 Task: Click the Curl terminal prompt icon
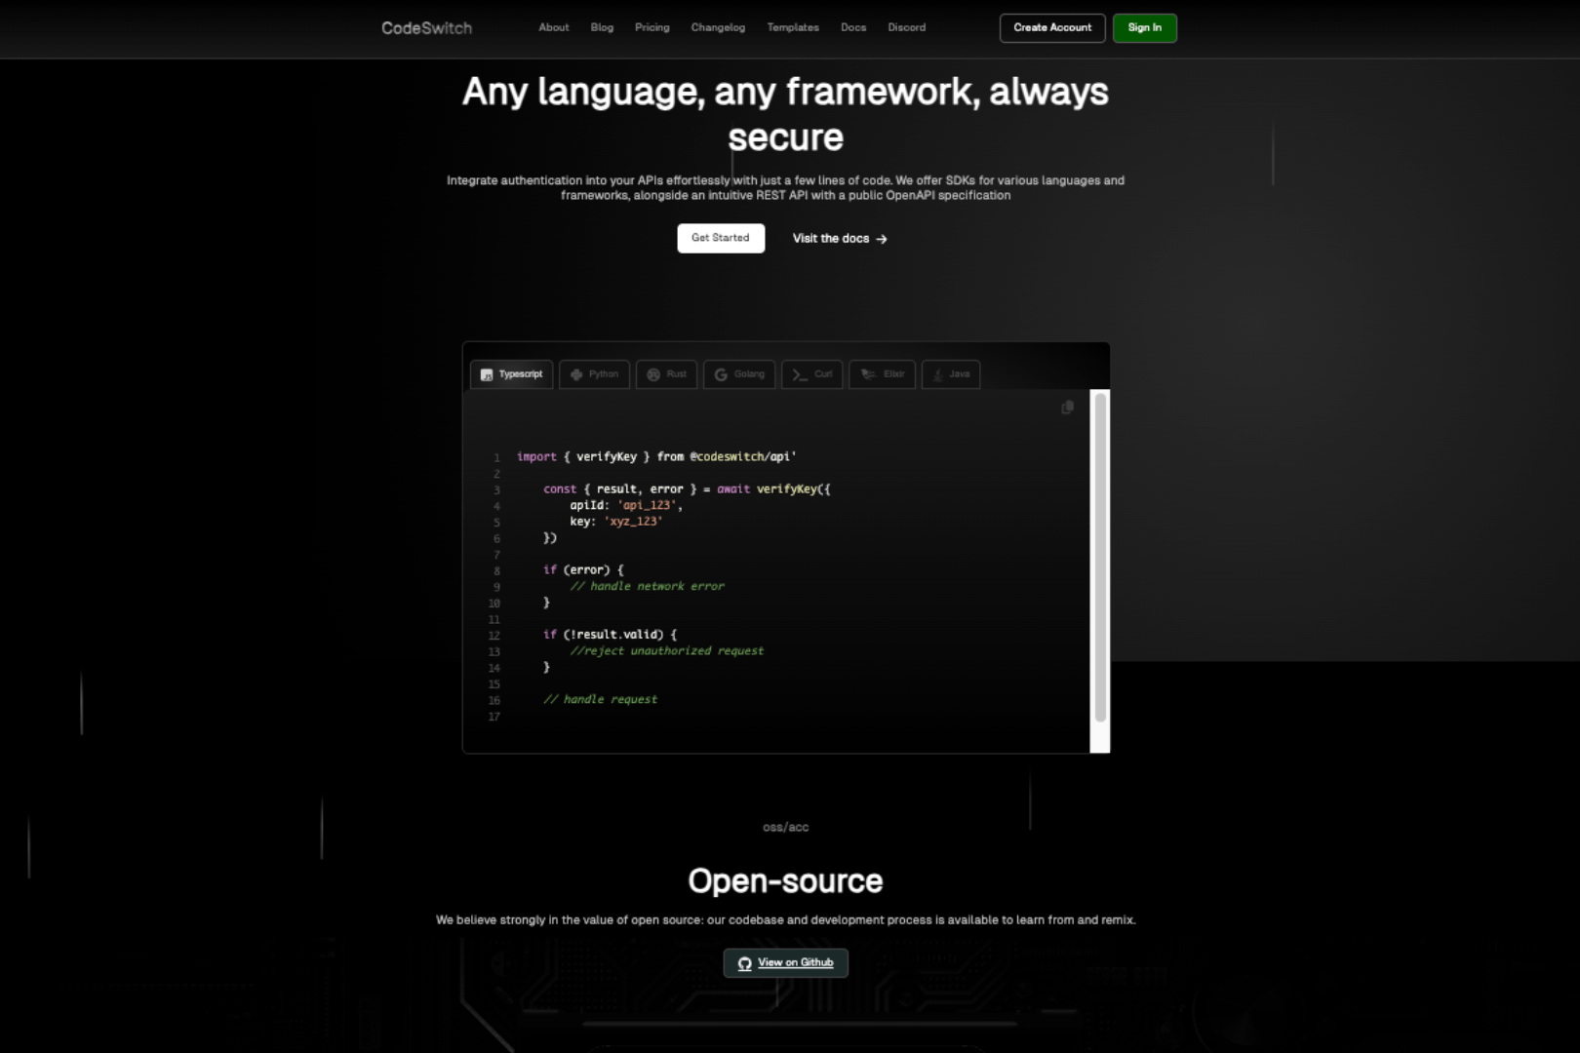(x=800, y=374)
